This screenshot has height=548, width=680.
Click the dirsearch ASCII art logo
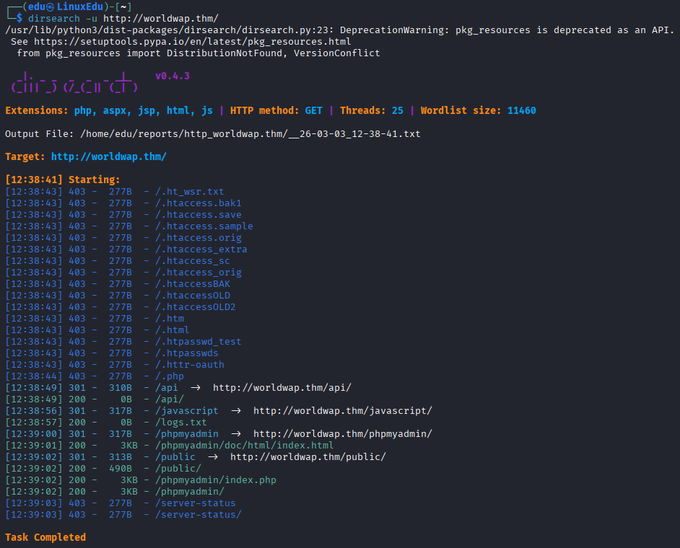pyautogui.click(x=74, y=82)
